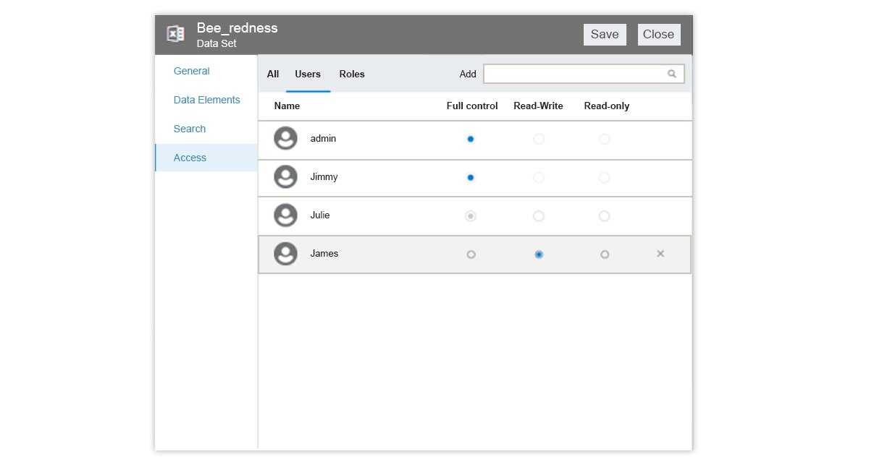Click the admin user avatar icon
The image size is (869, 462).
point(286,139)
